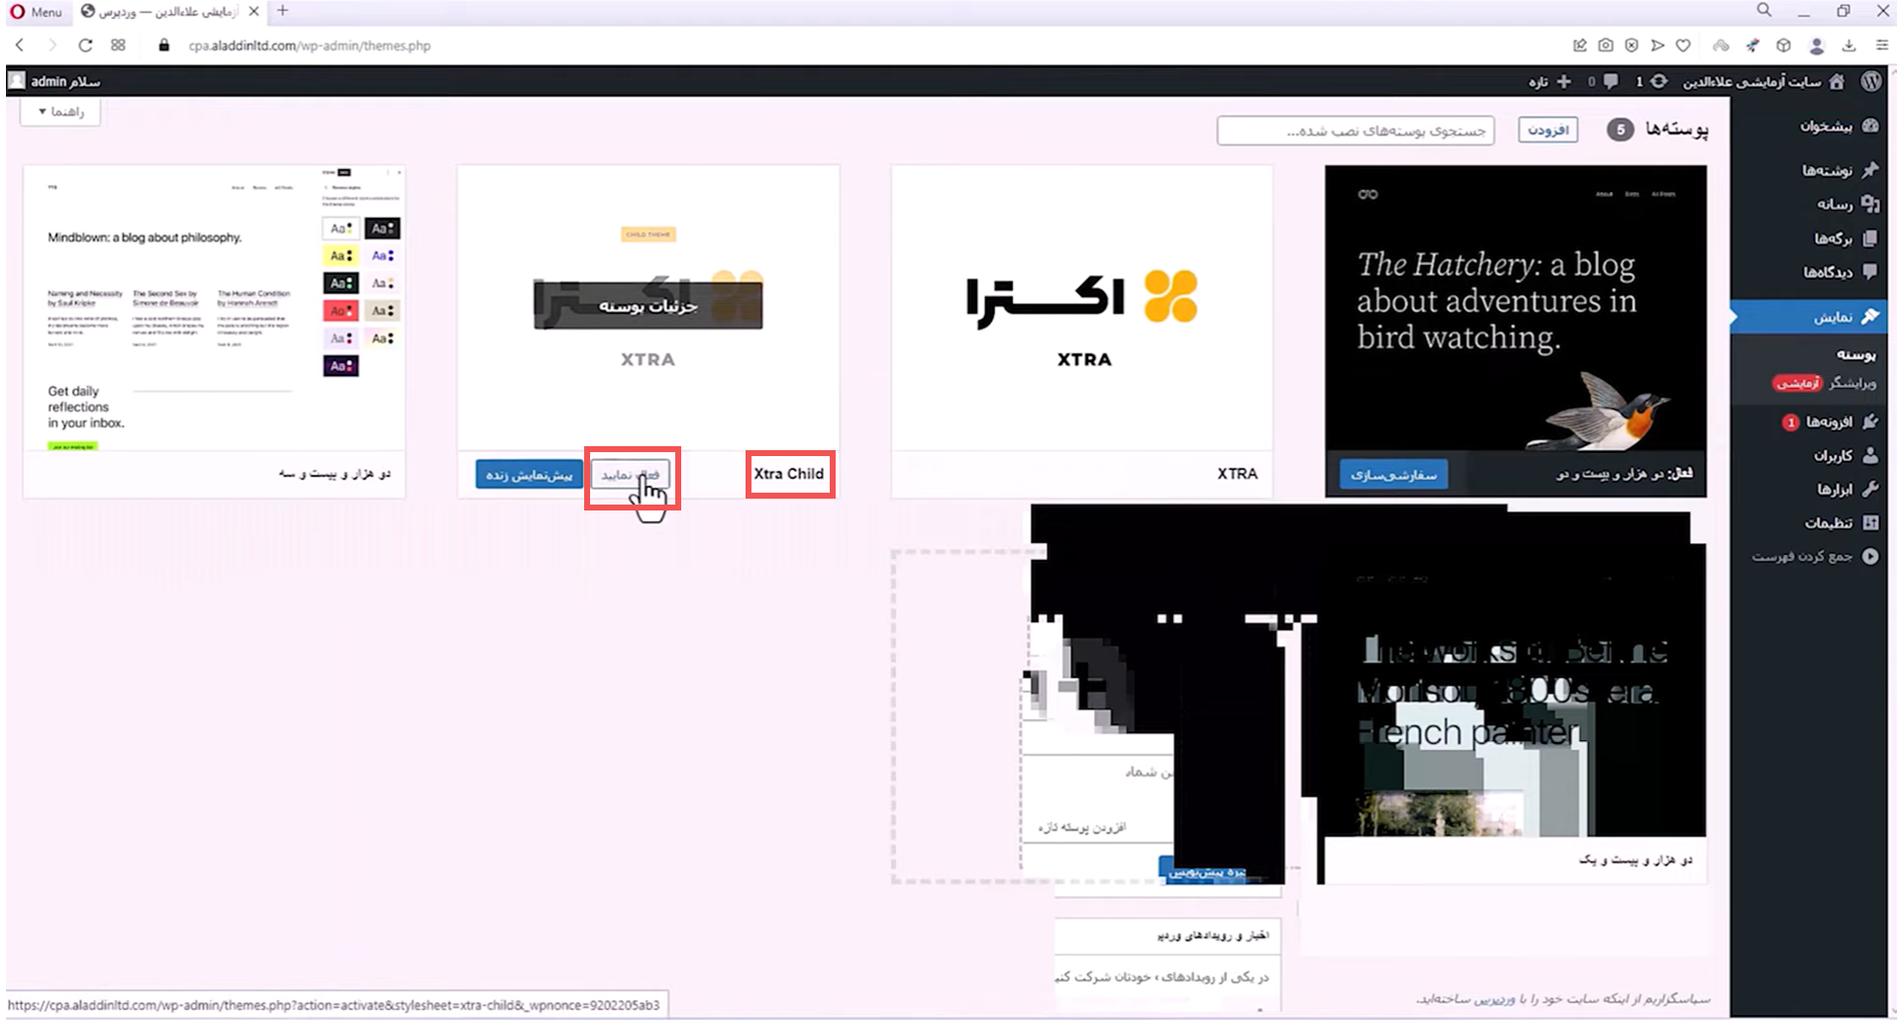Open جزئیات پوسته theme details overlay
The image size is (1901, 1020).
[x=649, y=306]
